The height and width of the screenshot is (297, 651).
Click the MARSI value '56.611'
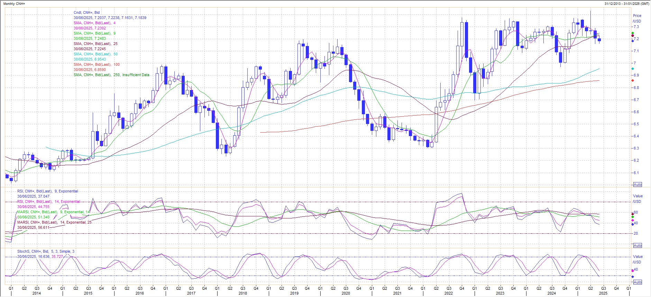tap(44, 227)
